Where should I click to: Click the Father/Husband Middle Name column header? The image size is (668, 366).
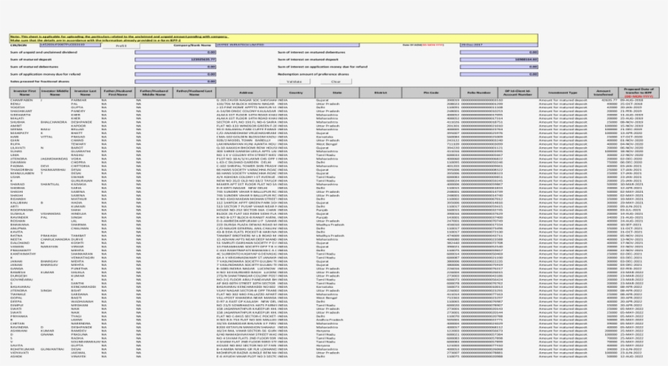pyautogui.click(x=154, y=93)
